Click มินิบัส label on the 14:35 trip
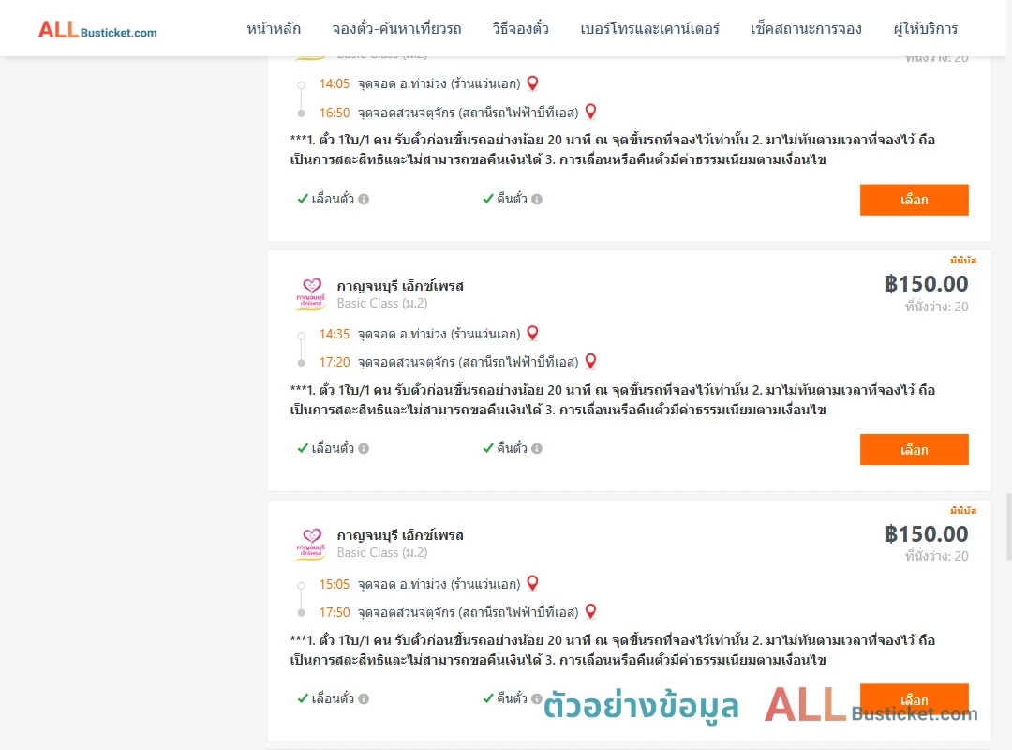Image resolution: width=1012 pixels, height=750 pixels. click(963, 261)
